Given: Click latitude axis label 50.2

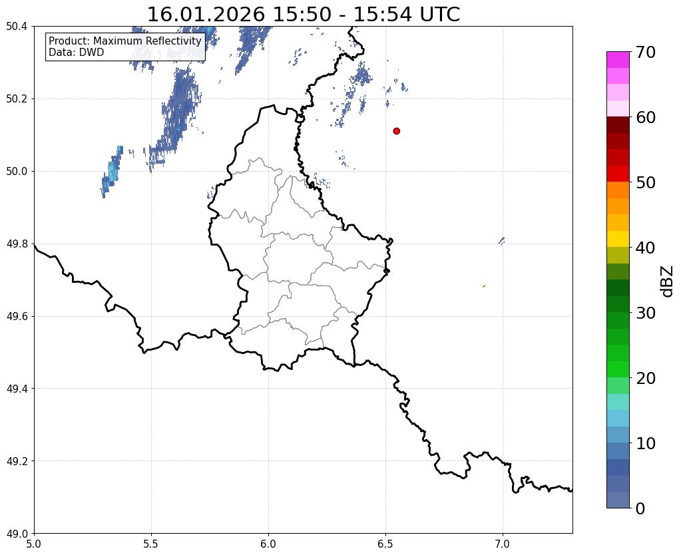Looking at the screenshot, I should click(x=17, y=99).
